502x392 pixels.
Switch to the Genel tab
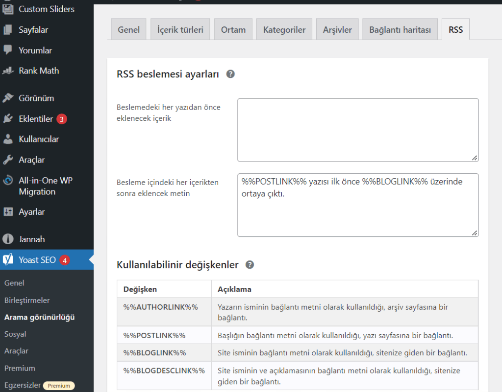point(128,30)
